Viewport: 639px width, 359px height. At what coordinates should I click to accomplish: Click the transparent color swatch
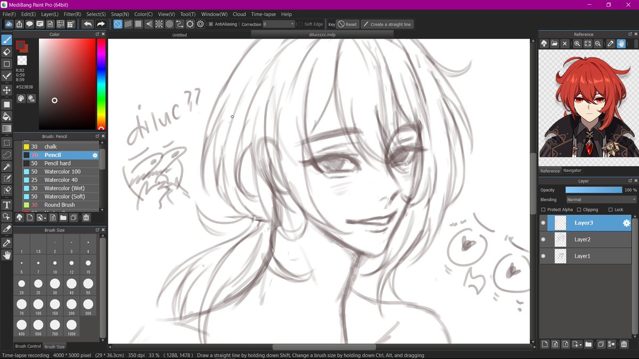click(x=22, y=60)
